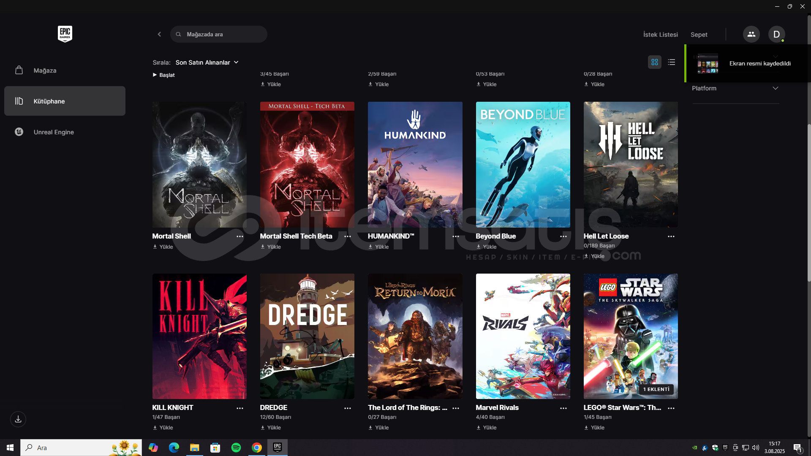The width and height of the screenshot is (811, 456).
Task: Open the Mortal Shell cover thumbnail
Action: pyautogui.click(x=199, y=165)
